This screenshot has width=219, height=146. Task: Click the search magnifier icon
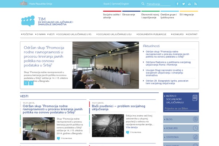(x=143, y=4)
